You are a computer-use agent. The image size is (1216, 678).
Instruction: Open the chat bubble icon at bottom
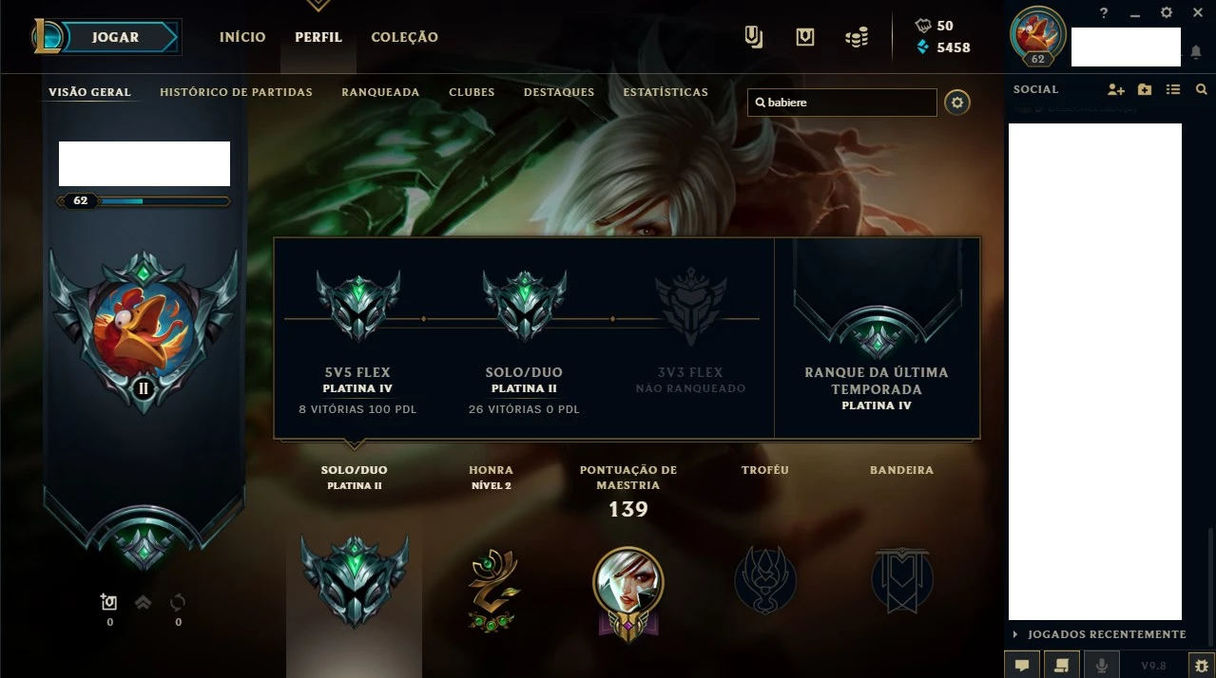pos(1022,665)
